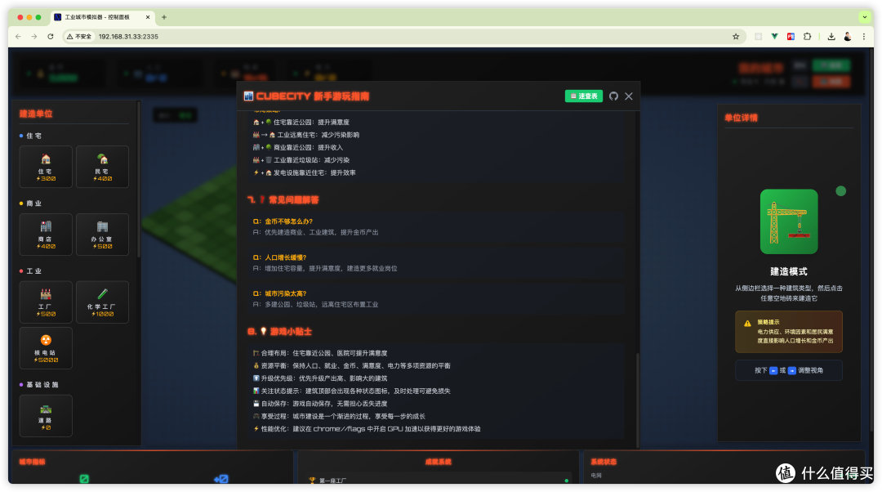Viewport: 882px width, 492px height.
Task: Click the 不安全 site security indicator
Action: 79,37
